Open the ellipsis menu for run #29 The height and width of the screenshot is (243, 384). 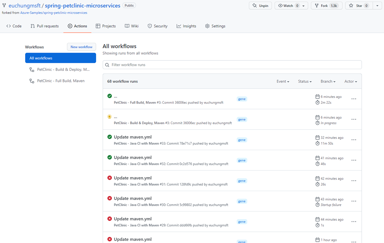354,222
